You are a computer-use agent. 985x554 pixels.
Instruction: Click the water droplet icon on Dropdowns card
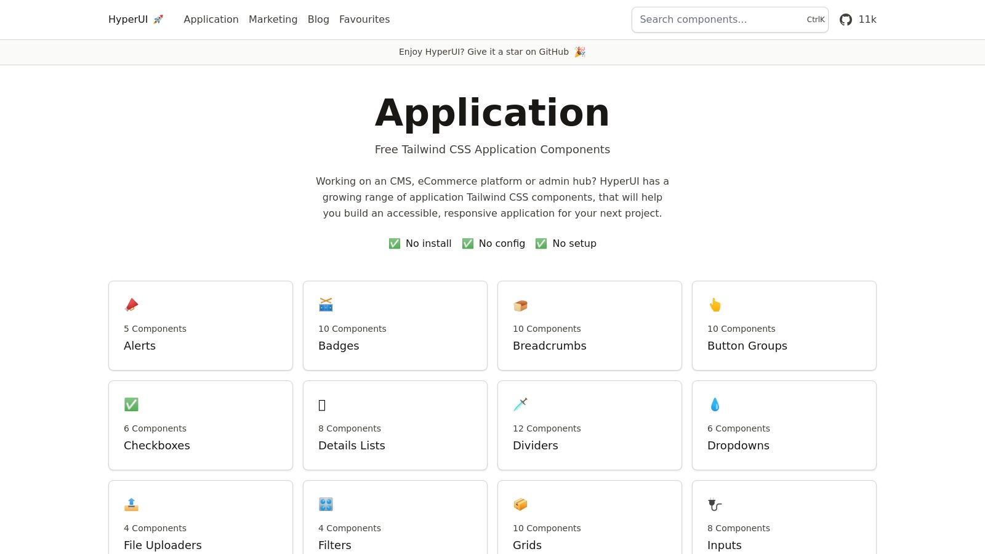(715, 404)
